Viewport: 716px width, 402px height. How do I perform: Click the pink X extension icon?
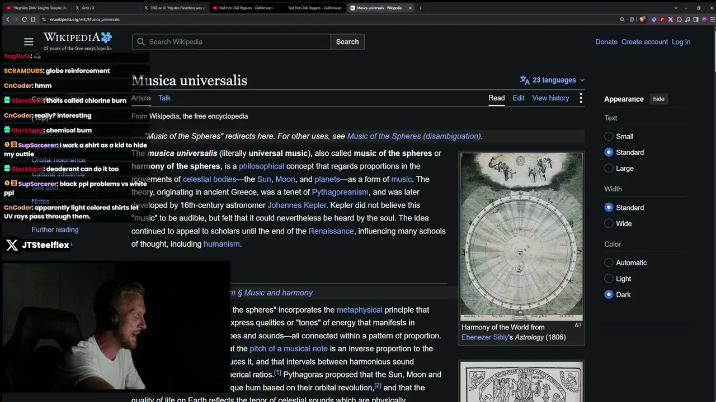point(671,19)
